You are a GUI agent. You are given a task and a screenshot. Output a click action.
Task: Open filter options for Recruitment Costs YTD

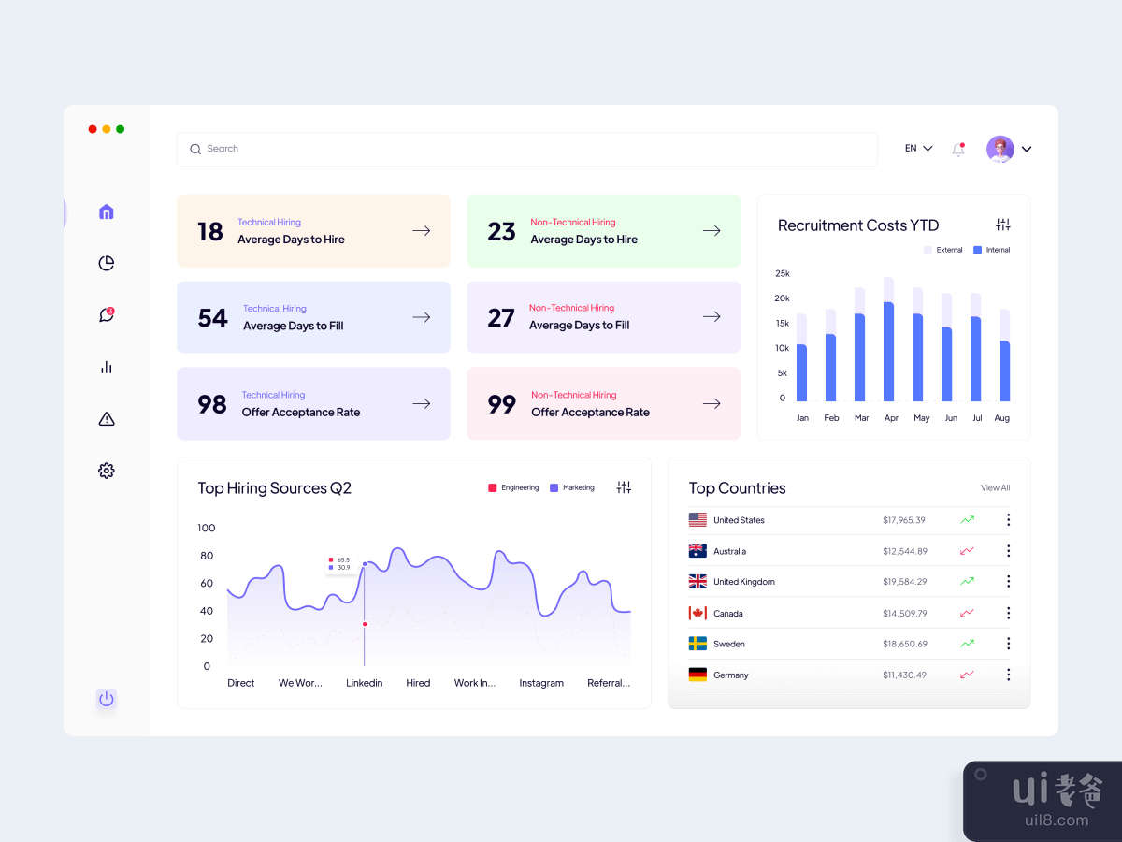1002,225
